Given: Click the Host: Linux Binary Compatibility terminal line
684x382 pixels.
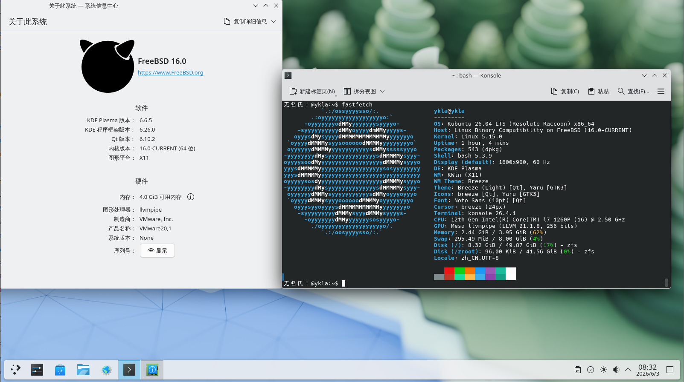Looking at the screenshot, I should (x=533, y=130).
